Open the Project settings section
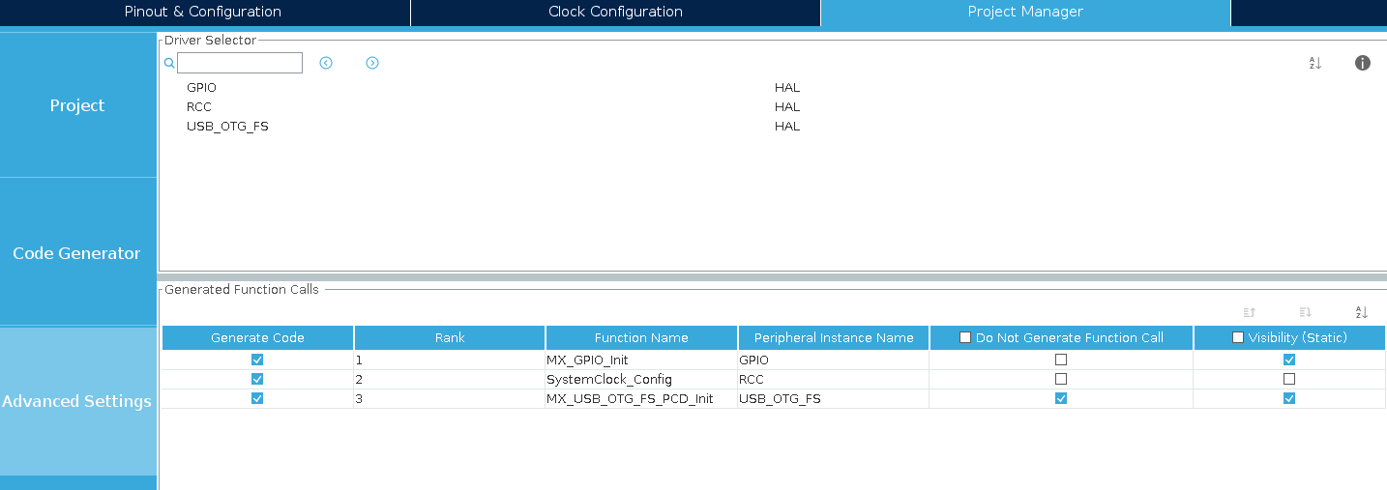Image resolution: width=1387 pixels, height=490 pixels. click(x=77, y=105)
